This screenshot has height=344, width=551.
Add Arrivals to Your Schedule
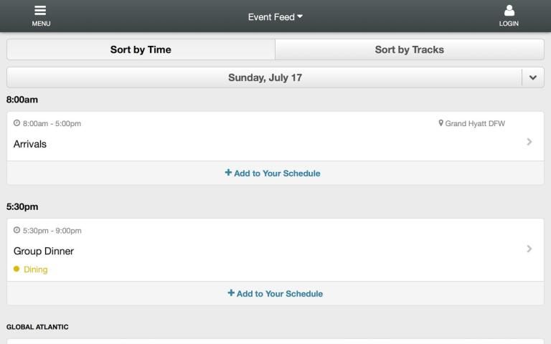(277, 173)
